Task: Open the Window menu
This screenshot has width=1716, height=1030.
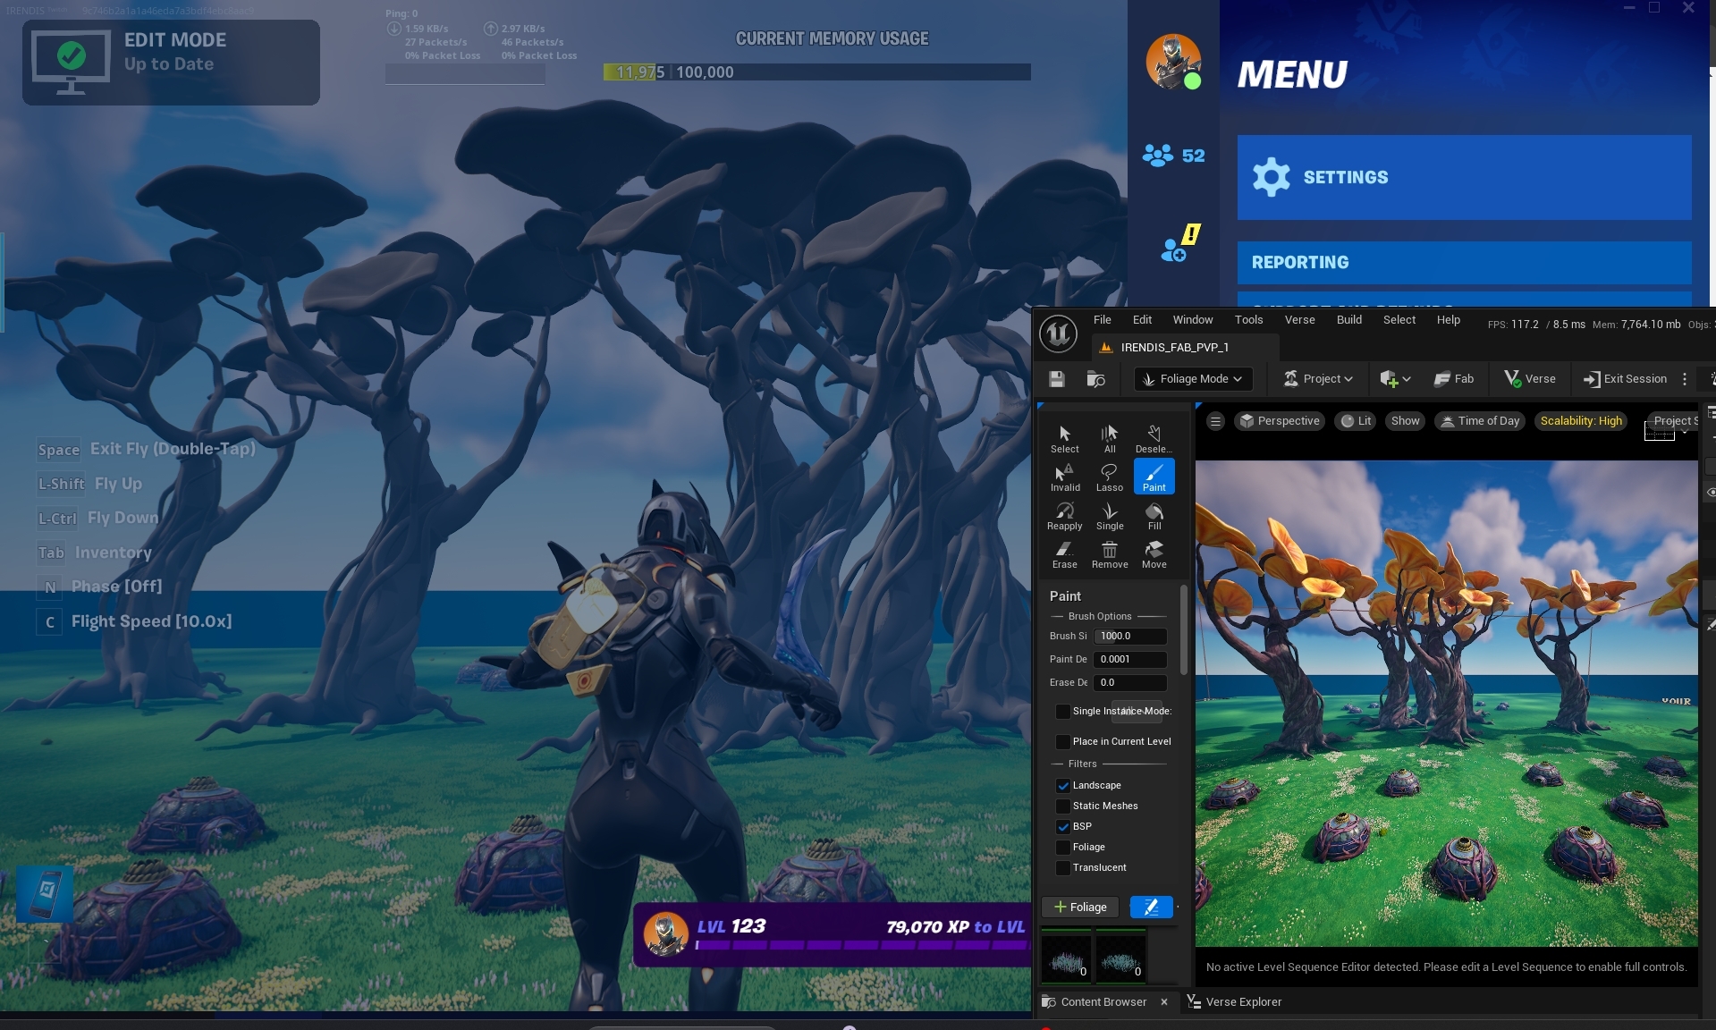Action: pyautogui.click(x=1193, y=320)
